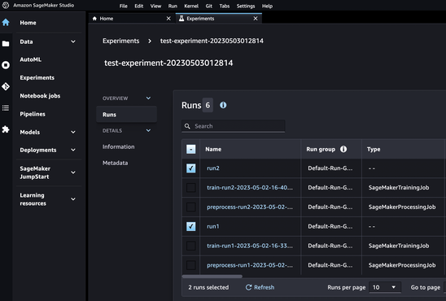Open the Runs per page dropdown

385,287
